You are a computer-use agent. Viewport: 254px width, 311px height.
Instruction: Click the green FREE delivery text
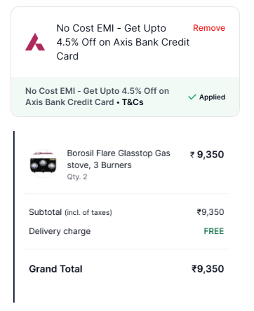[214, 231]
